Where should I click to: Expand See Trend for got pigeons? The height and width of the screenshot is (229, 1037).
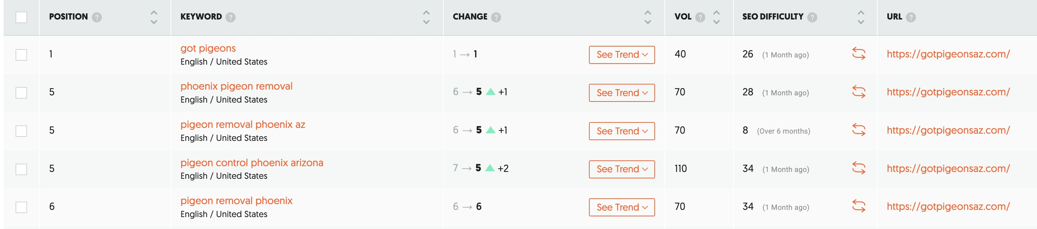click(621, 55)
